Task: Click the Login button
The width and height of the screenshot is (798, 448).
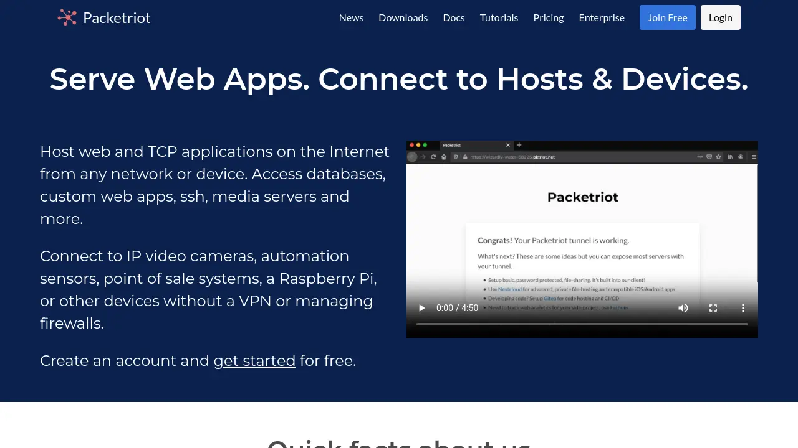Action: 721,17
